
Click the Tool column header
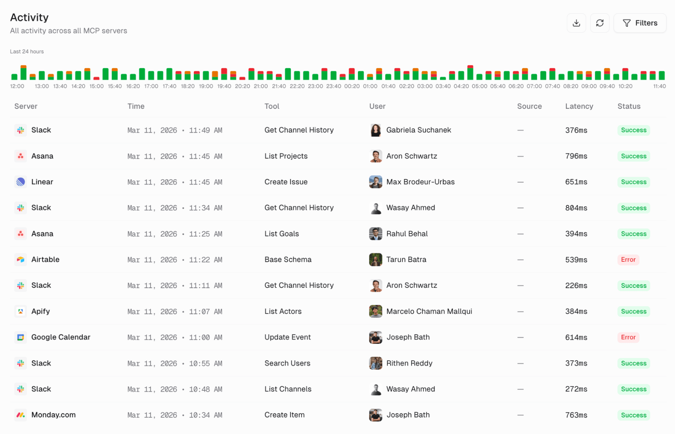tap(272, 106)
